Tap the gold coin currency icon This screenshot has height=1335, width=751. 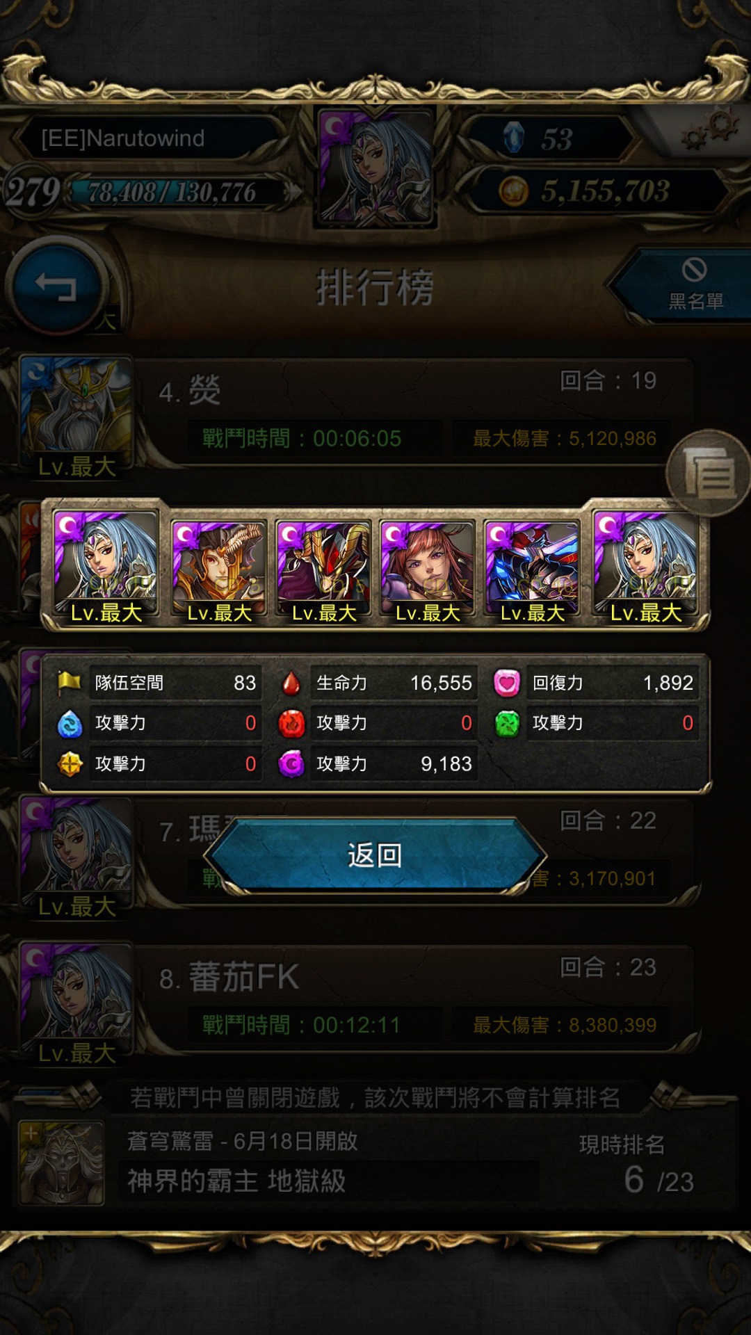pyautogui.click(x=514, y=191)
